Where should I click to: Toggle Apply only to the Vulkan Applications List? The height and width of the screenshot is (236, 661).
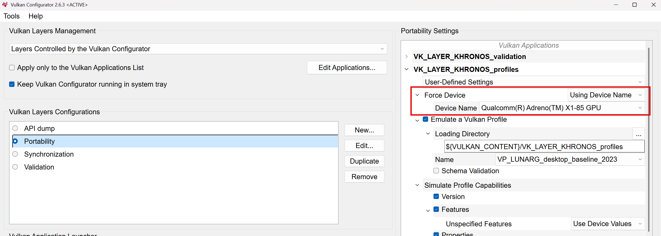[12, 68]
